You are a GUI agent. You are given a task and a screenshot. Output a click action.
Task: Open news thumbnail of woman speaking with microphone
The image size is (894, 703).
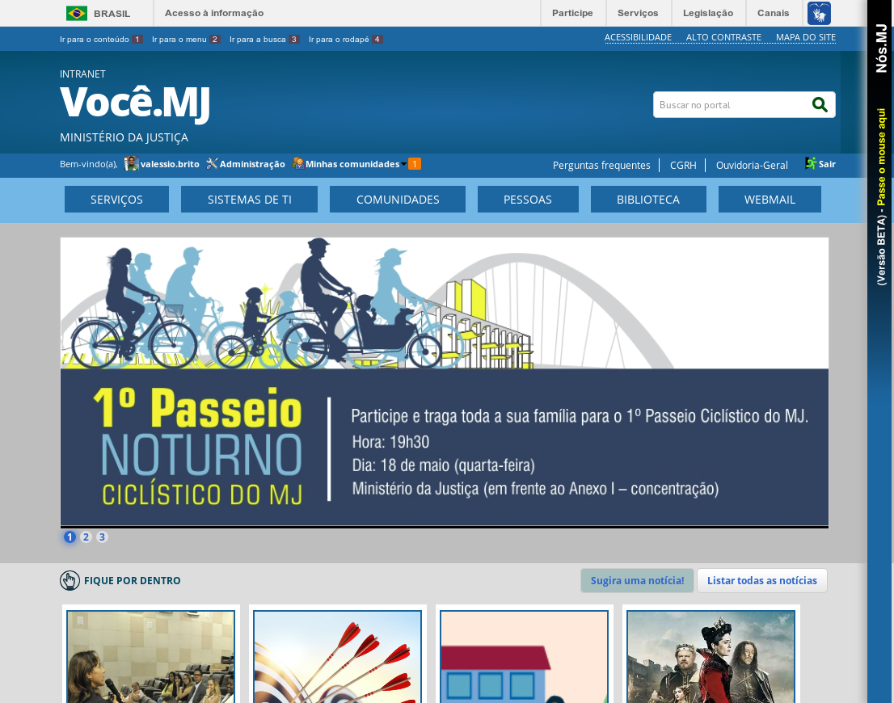tap(150, 657)
